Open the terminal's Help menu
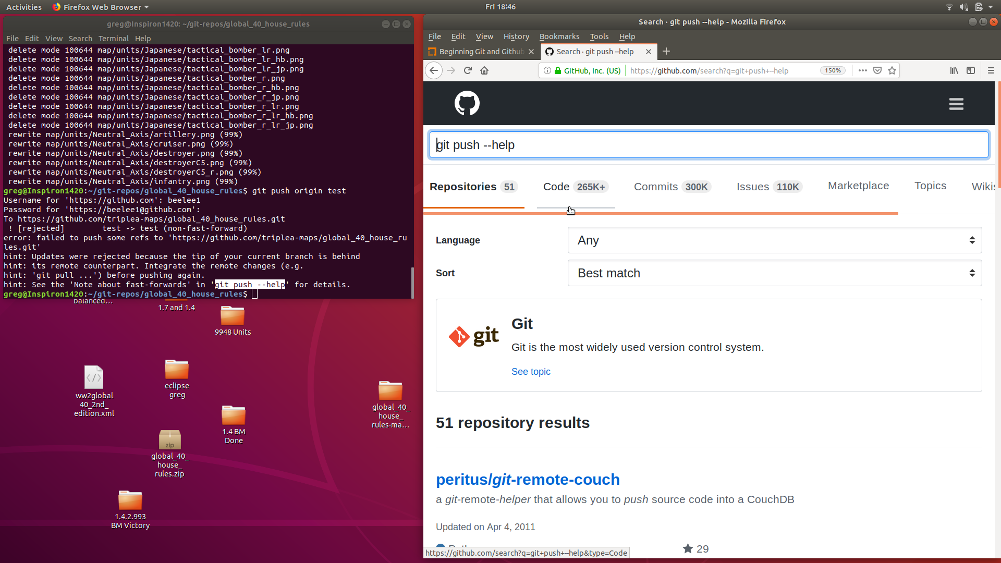The height and width of the screenshot is (563, 1001). point(143,39)
